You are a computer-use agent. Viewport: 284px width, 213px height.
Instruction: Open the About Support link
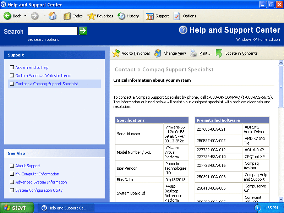click(28, 166)
